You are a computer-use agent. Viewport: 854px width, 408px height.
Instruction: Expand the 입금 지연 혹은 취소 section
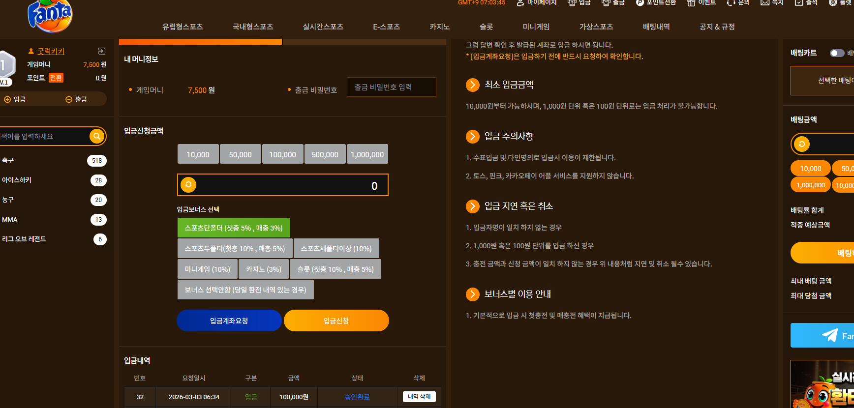pos(472,206)
